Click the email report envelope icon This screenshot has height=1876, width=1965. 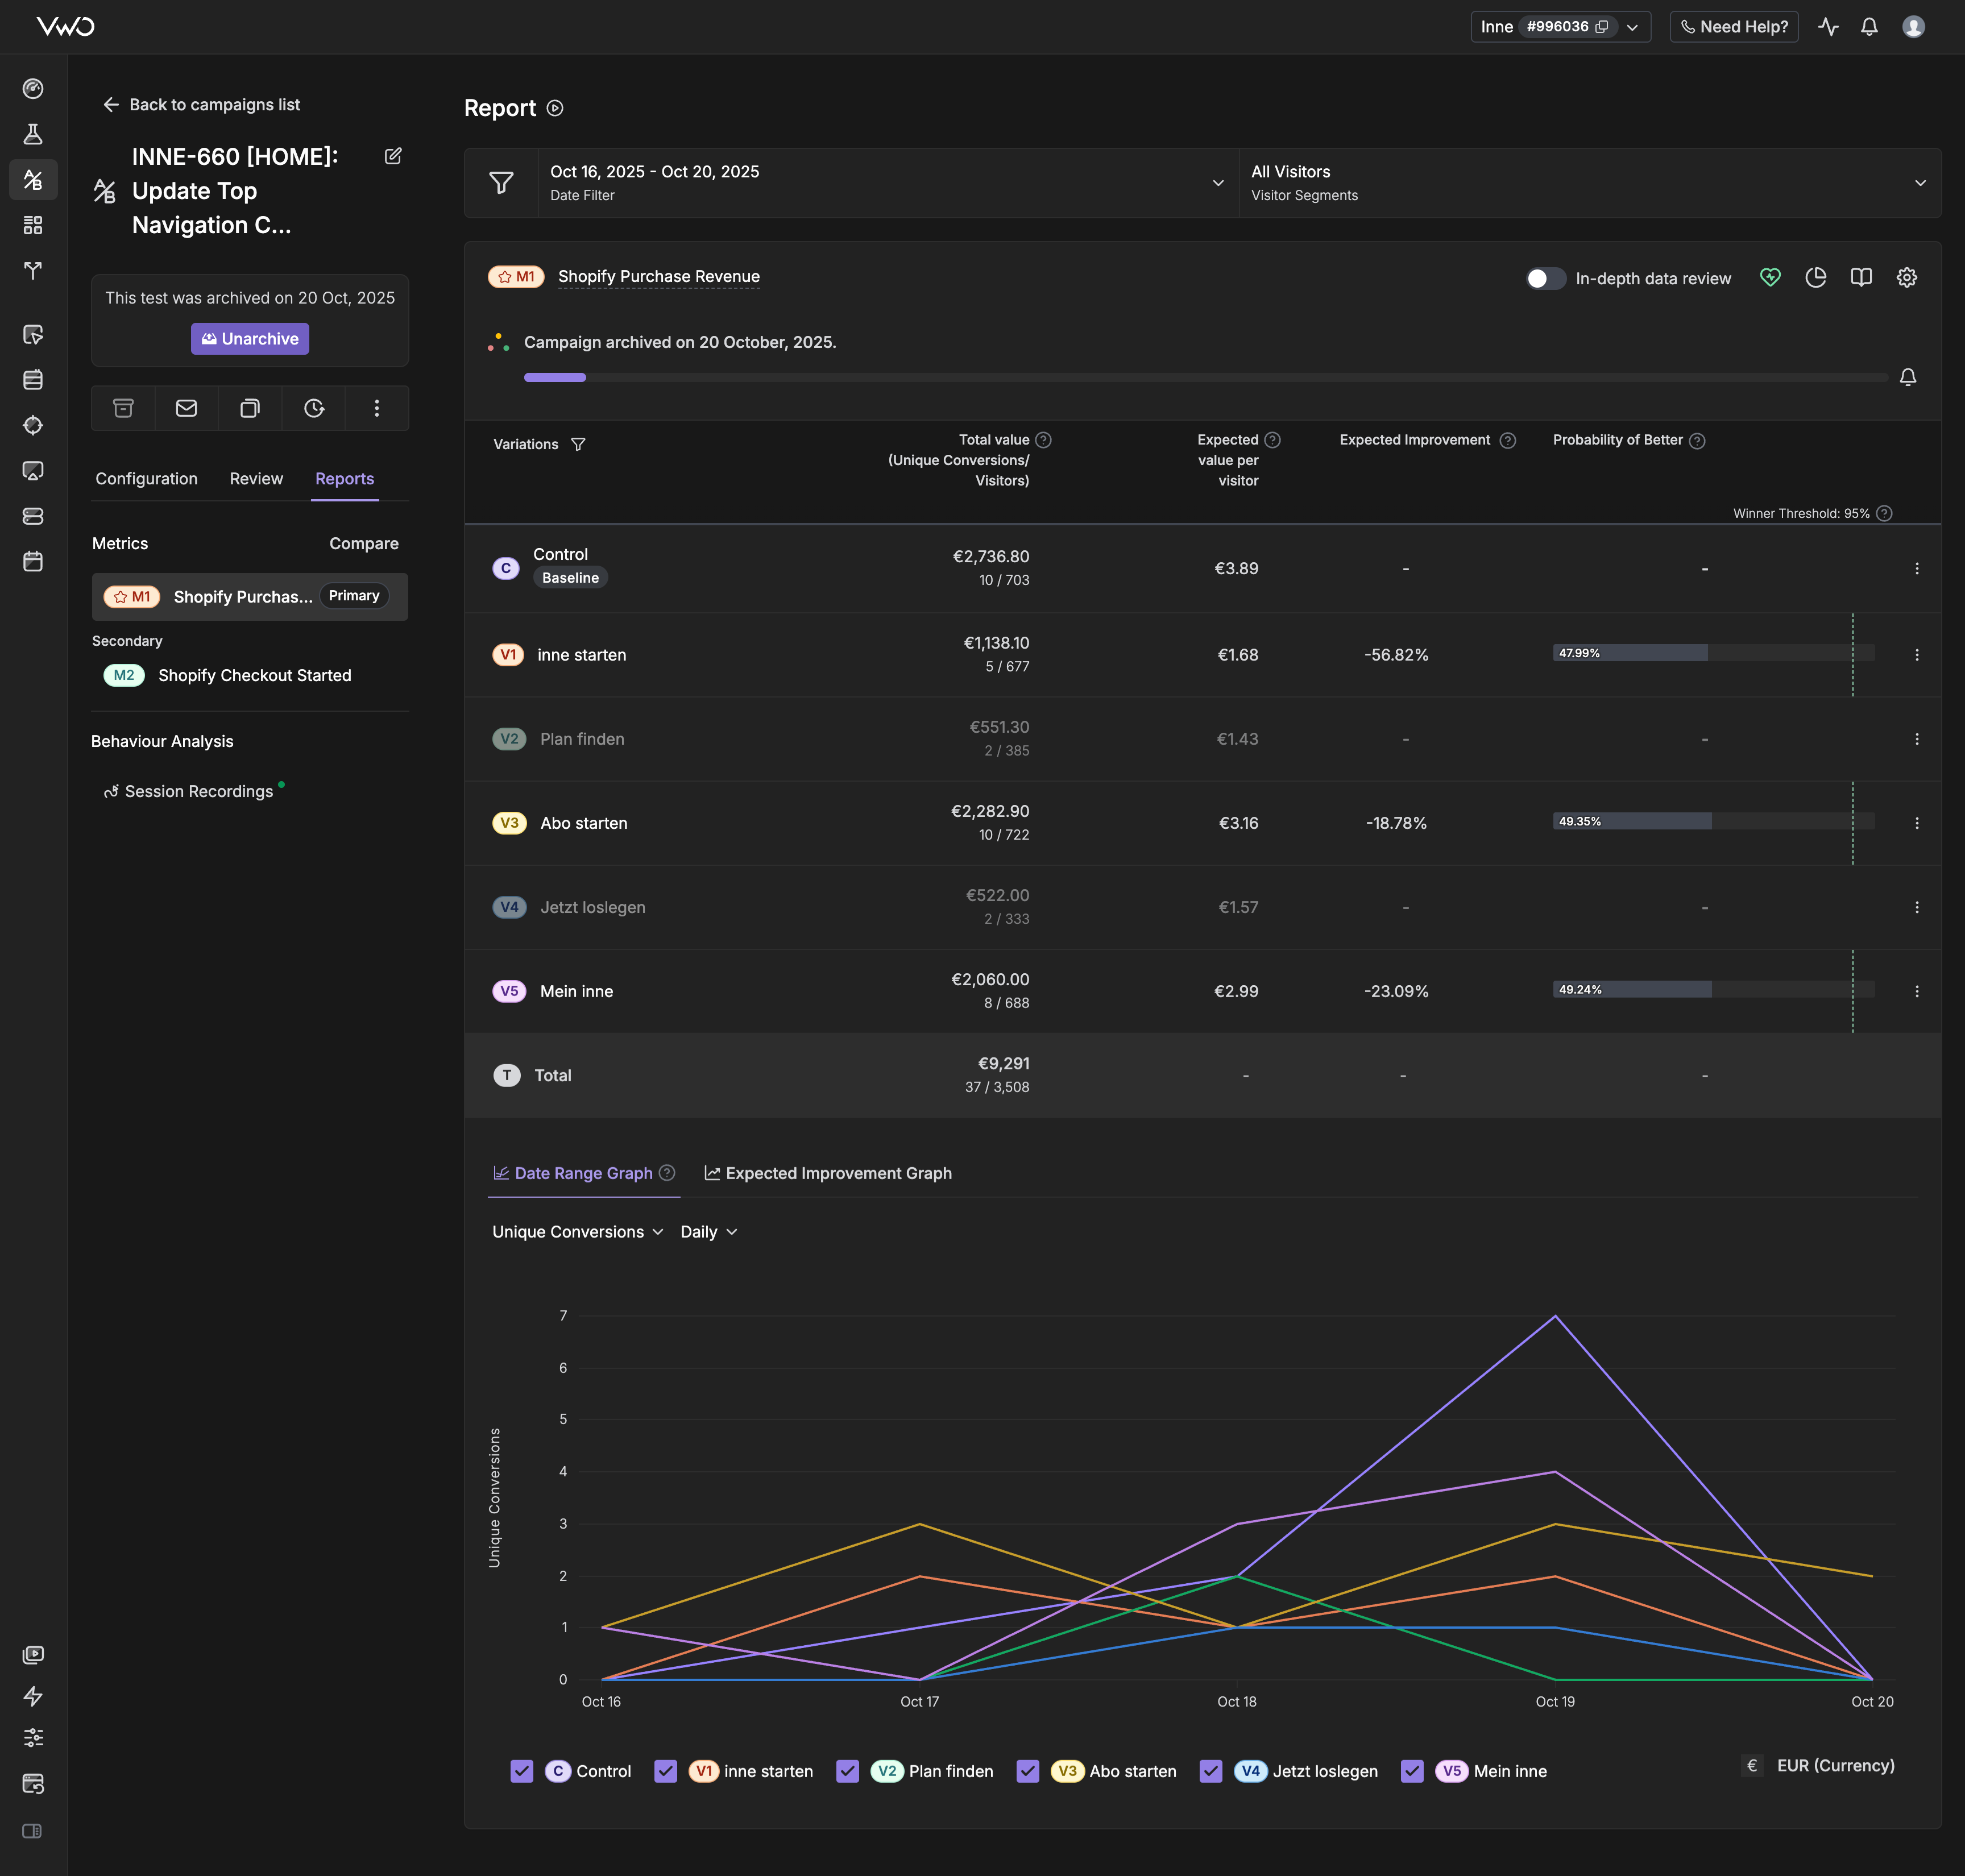click(186, 408)
